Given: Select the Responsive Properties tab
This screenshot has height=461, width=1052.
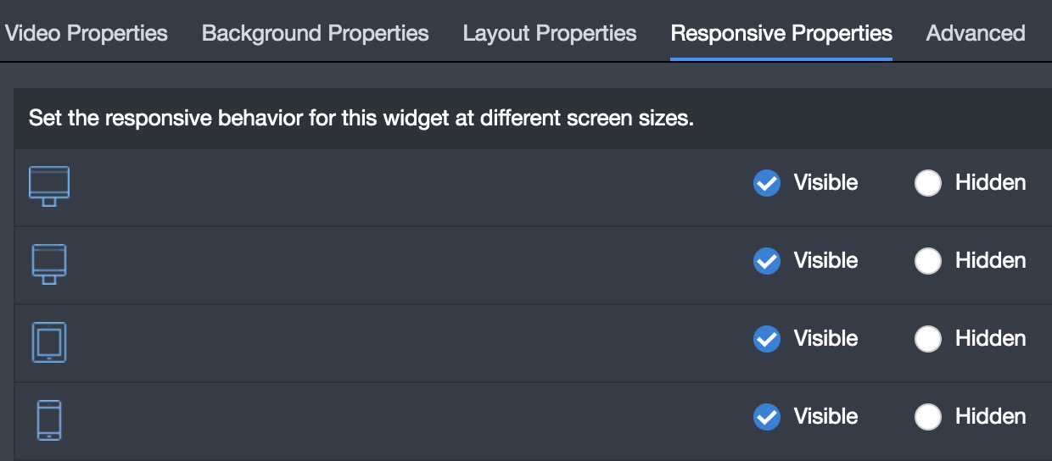Looking at the screenshot, I should tap(781, 33).
